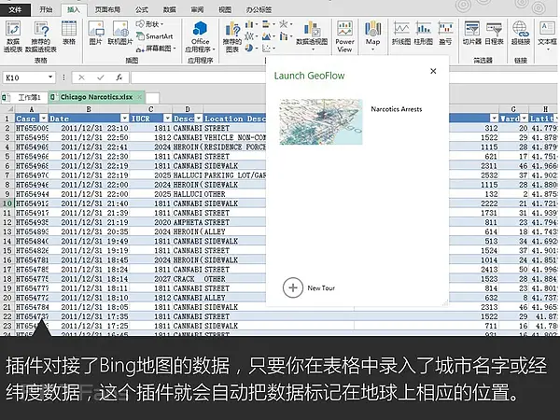Open the Narcotics Arrests tour thumbnail
560x420 pixels.
click(322, 122)
